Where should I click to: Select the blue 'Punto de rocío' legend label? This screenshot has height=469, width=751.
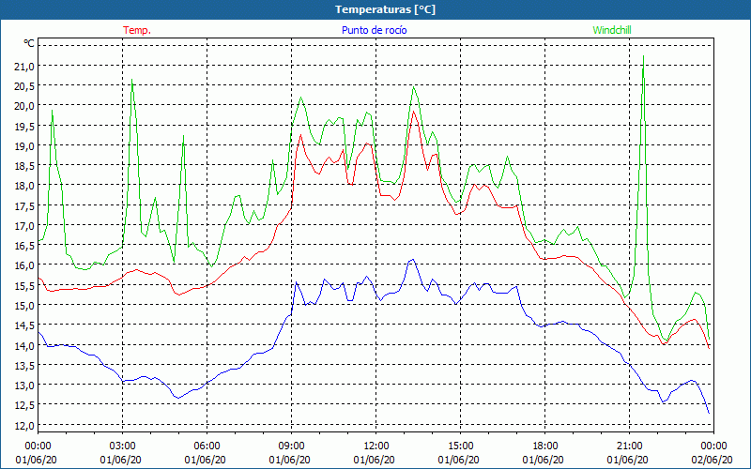[x=374, y=30]
